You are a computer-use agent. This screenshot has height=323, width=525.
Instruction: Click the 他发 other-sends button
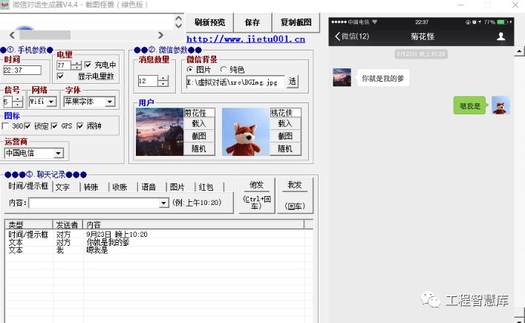pos(257,195)
